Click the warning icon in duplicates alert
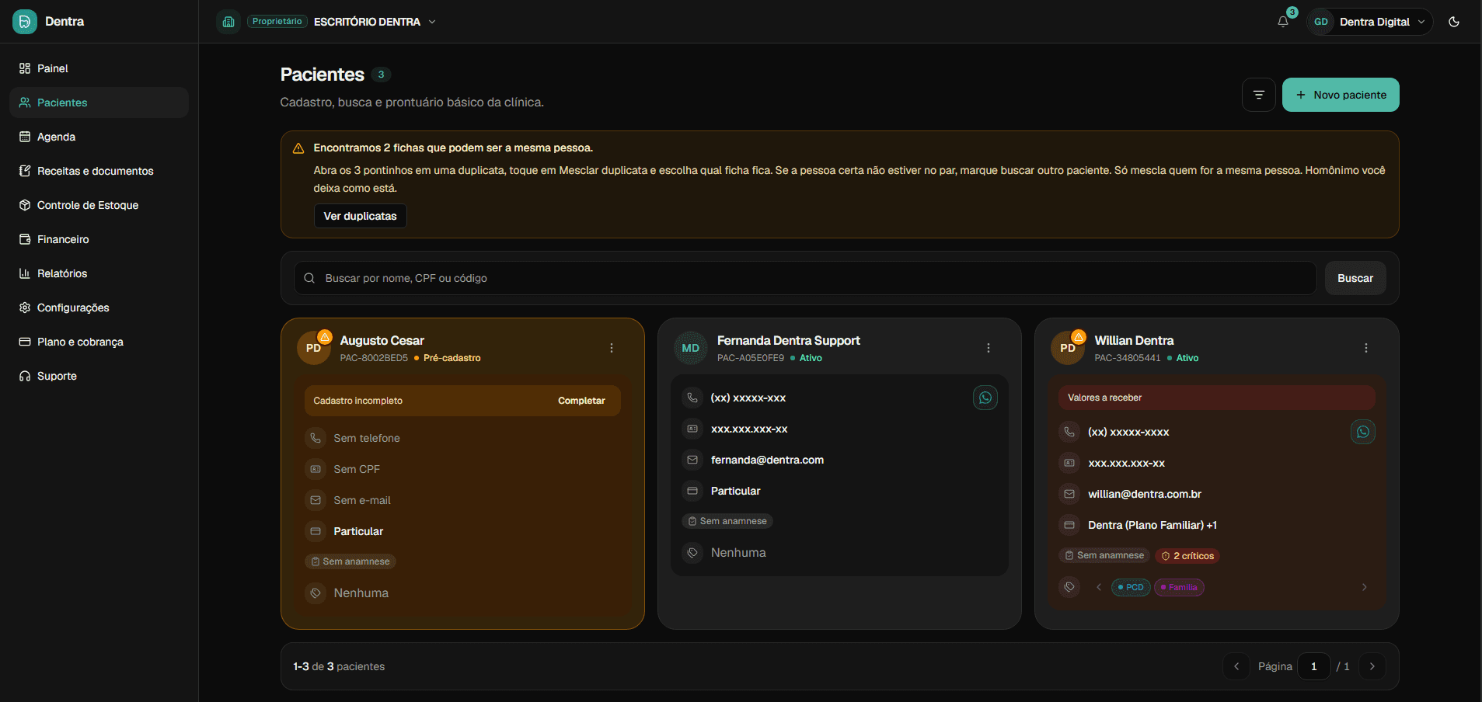This screenshot has width=1482, height=702. coord(298,148)
